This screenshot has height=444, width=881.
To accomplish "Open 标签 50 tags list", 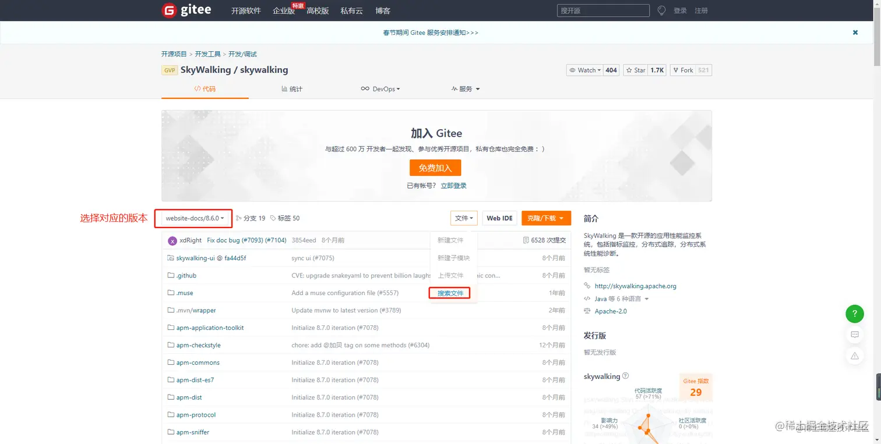I will pos(286,218).
